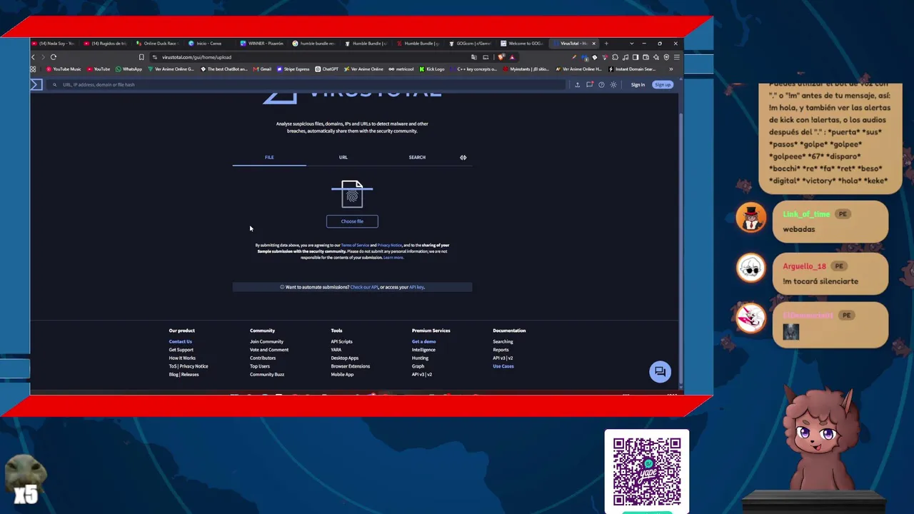Viewport: 914px width, 514px height.
Task: Switch to the Online Duck Race browser tab
Action: [158, 44]
